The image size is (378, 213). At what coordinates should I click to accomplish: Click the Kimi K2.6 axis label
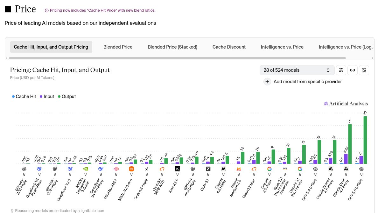(x=174, y=186)
